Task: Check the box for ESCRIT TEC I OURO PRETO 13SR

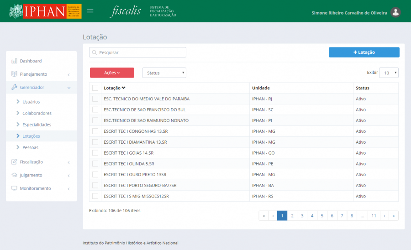Action: pyautogui.click(x=95, y=175)
